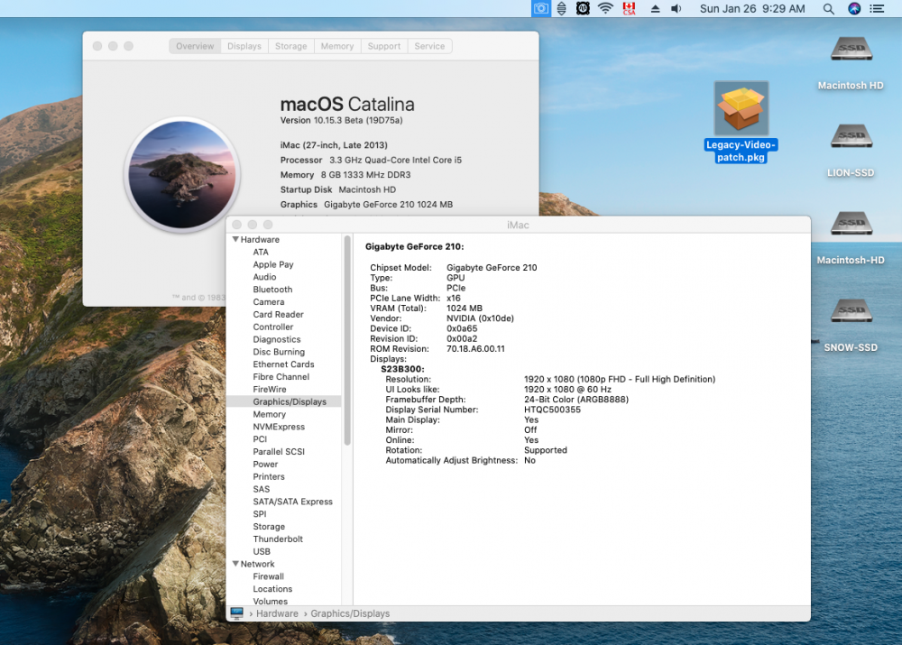Select the Macintosh-HD drive icon
902x645 pixels.
[851, 225]
